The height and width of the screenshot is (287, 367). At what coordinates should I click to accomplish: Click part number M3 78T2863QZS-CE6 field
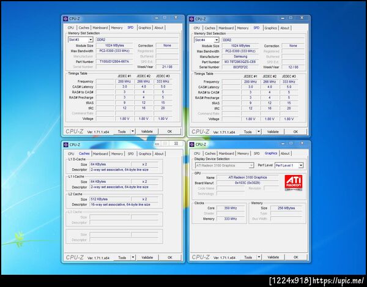coord(240,62)
